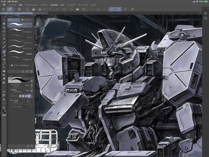Select the 入り抜きペン sub tool
This screenshot has width=209, height=157.
(x=20, y=58)
